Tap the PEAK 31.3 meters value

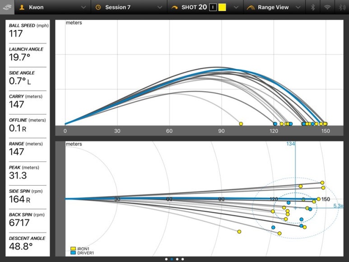[18, 175]
